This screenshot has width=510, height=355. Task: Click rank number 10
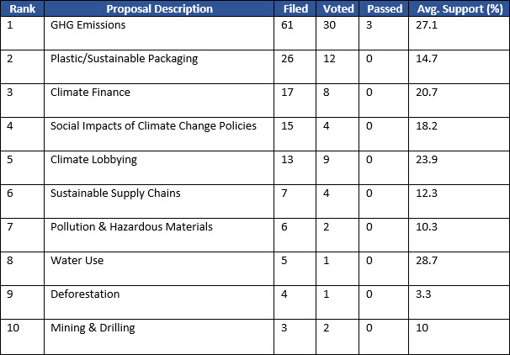pyautogui.click(x=13, y=328)
